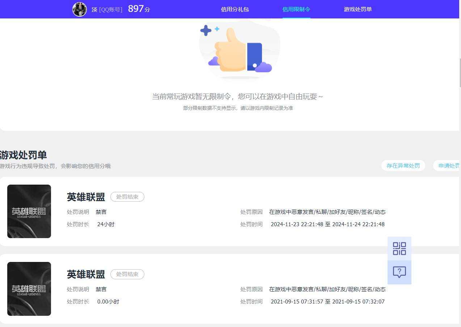Viewport: 461px width, 327px height.
Task: Click 处罚结束 badge on 2024 penalty card
Action: click(127, 197)
